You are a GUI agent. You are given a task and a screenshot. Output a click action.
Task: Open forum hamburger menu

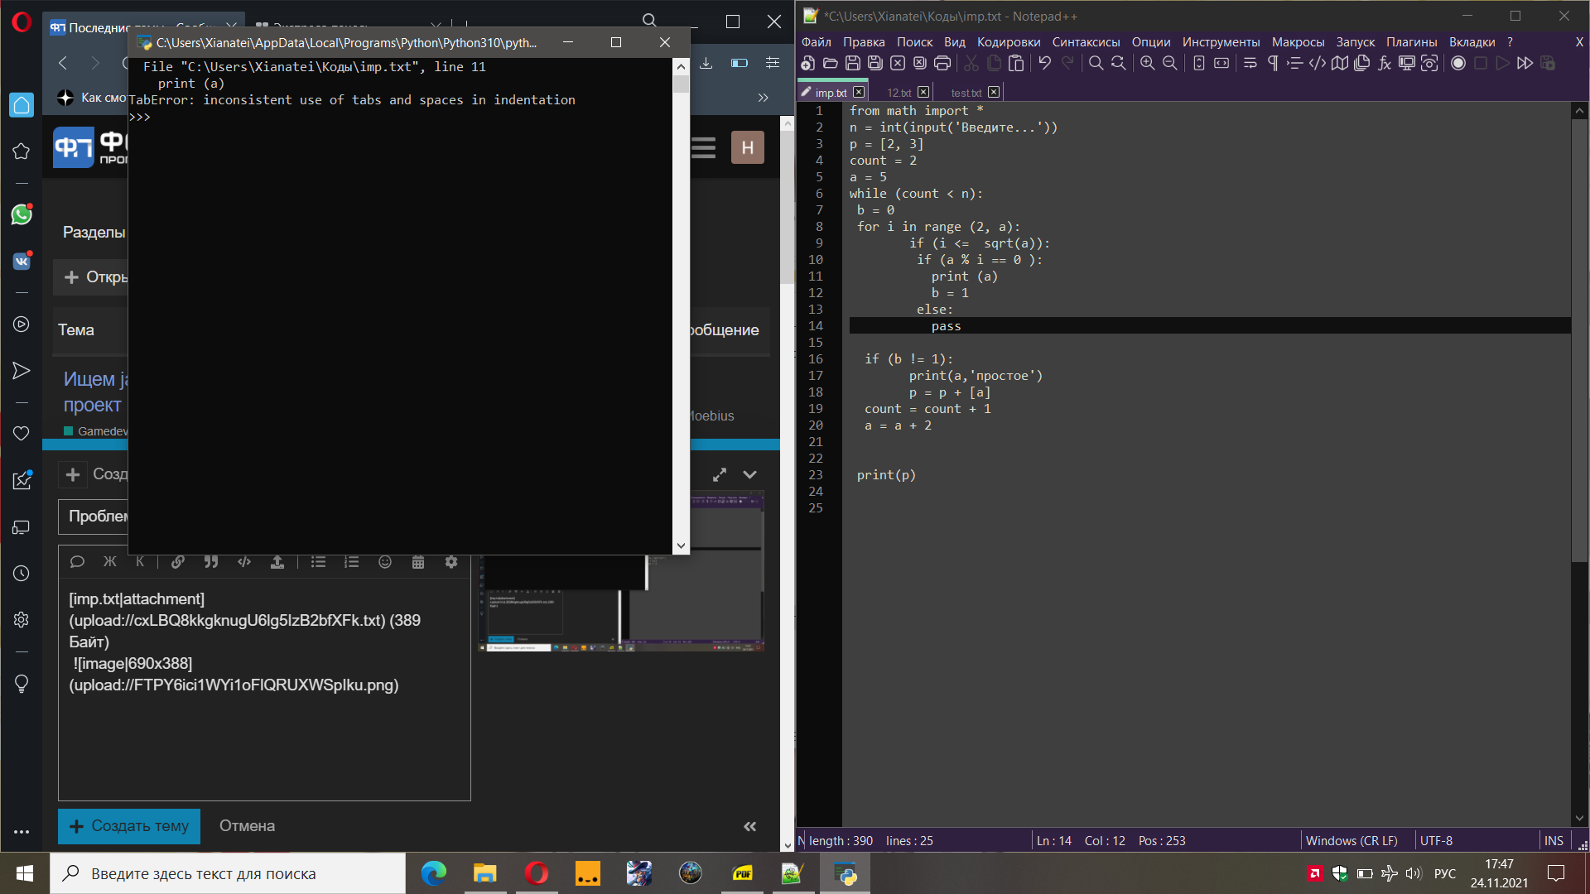click(703, 147)
